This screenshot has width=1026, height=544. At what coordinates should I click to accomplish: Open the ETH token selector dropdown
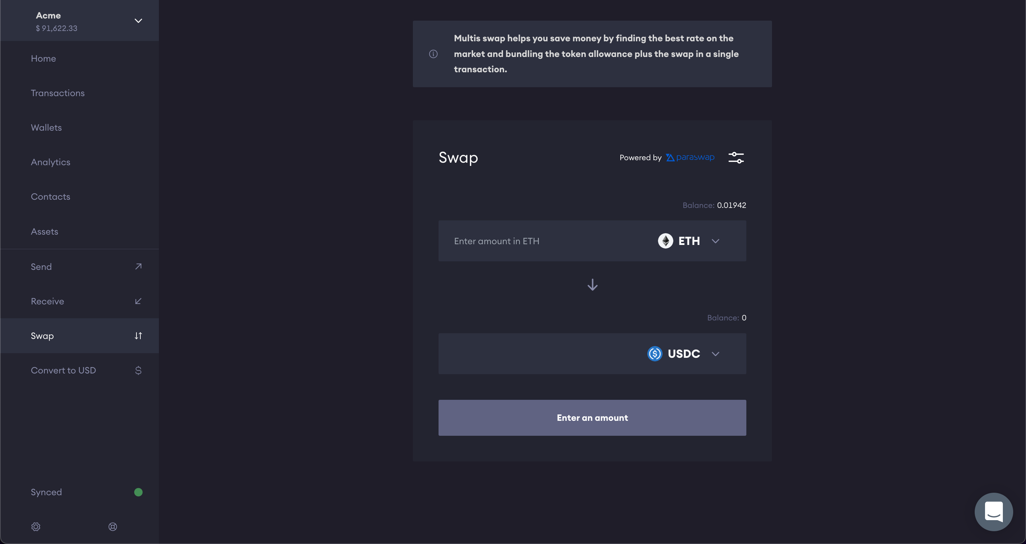click(715, 241)
